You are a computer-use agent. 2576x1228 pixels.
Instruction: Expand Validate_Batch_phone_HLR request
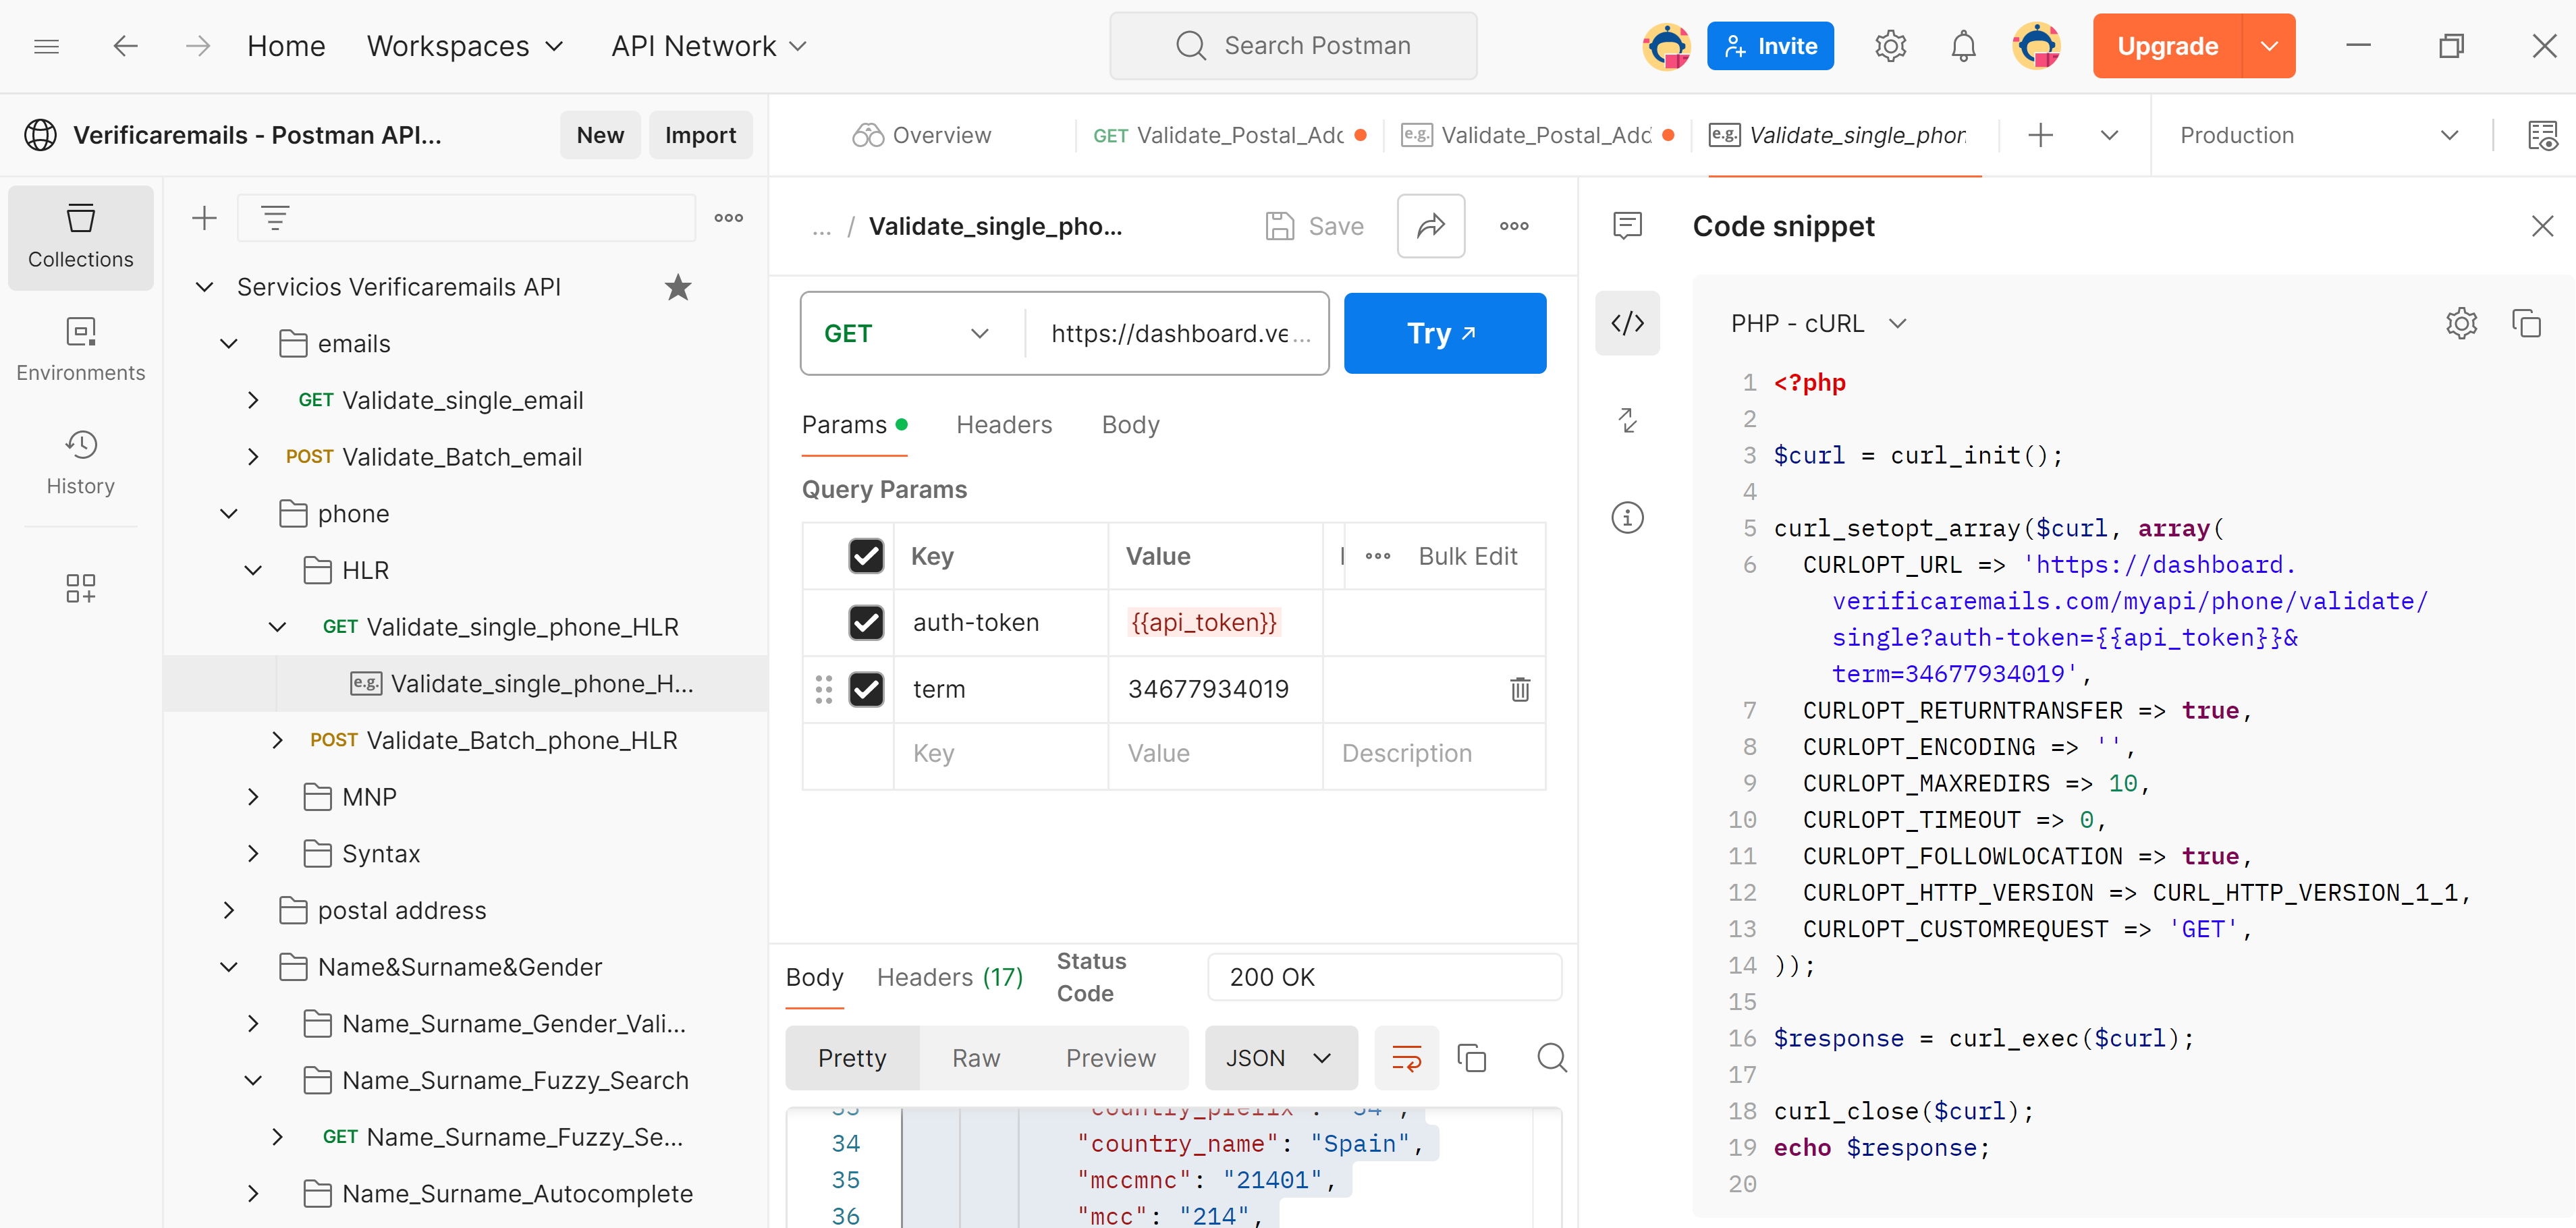tap(277, 740)
